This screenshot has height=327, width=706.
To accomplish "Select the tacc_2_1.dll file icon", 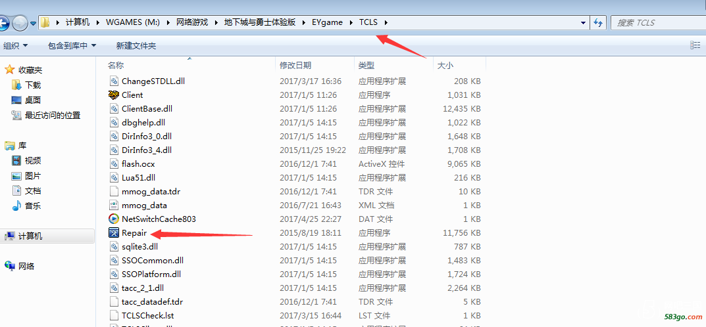I will coord(114,288).
